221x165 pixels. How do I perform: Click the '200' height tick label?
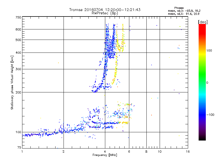[x=18, y=92]
